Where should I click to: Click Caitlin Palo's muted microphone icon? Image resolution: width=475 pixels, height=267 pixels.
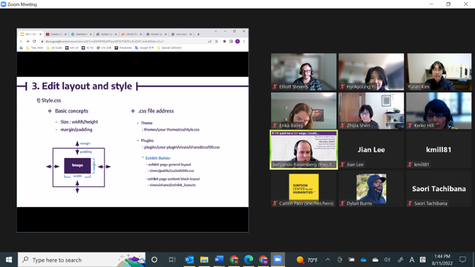275,204
